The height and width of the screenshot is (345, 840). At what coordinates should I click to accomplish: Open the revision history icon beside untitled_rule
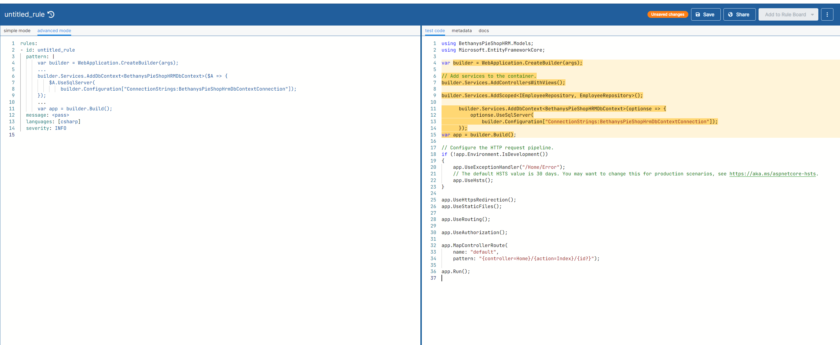[x=51, y=14]
